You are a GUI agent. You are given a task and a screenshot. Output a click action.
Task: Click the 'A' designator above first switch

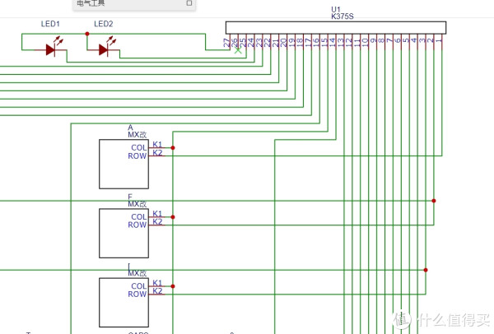(130, 128)
